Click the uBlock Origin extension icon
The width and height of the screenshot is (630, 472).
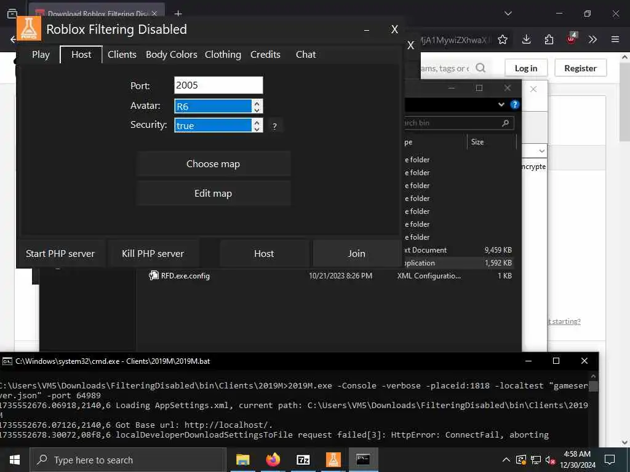coord(572,39)
